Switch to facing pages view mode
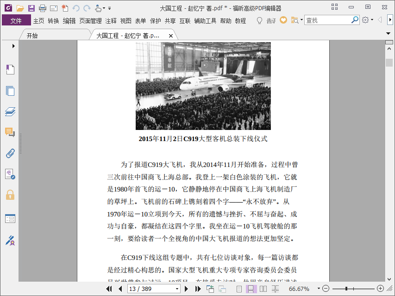Viewport: 395px width, 296px height. point(263,289)
